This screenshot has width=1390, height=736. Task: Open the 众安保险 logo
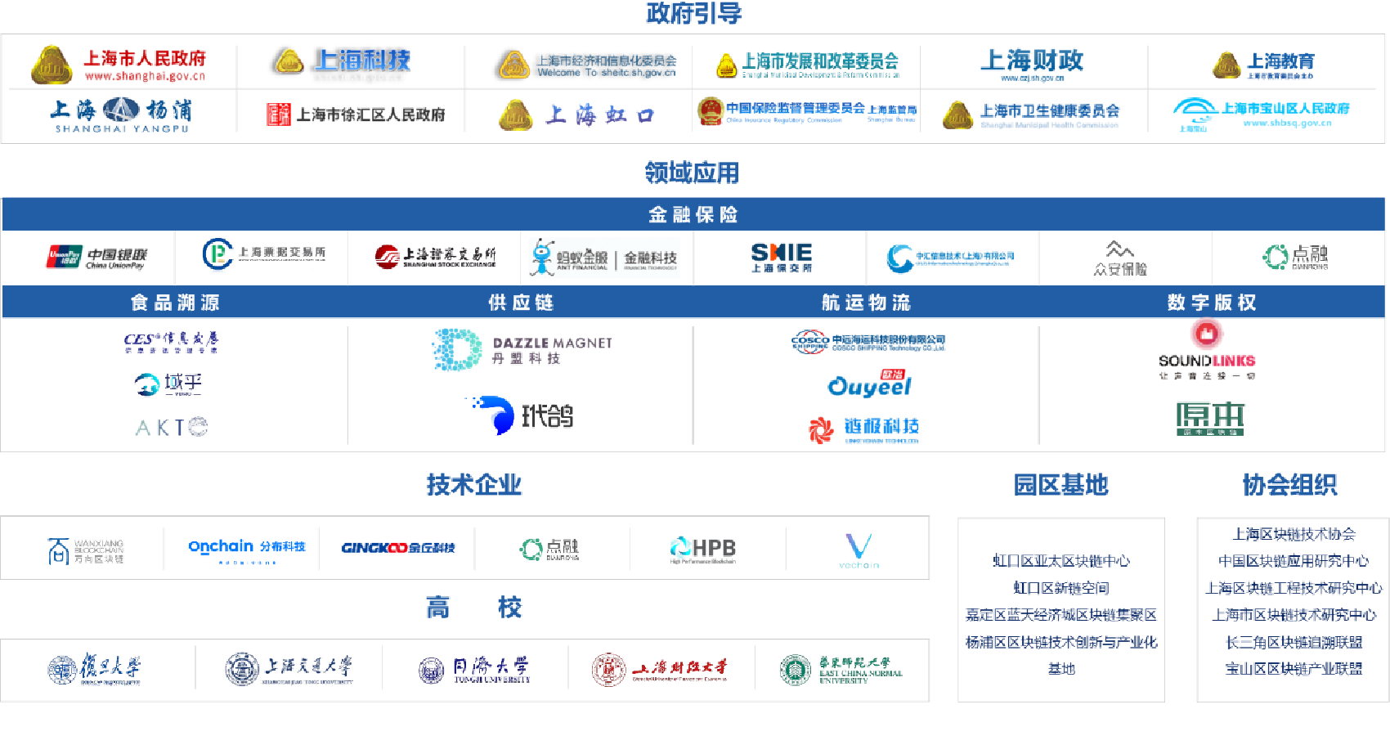coord(1120,258)
